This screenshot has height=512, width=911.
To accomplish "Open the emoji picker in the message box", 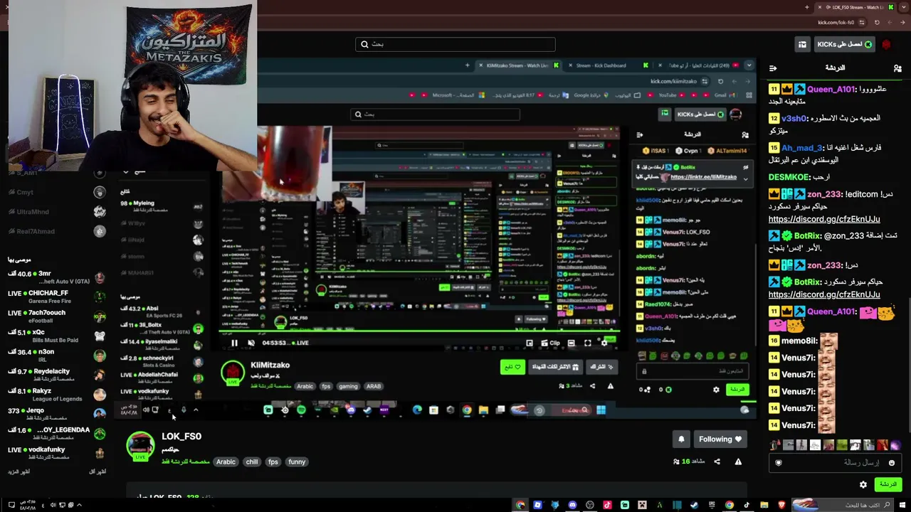I will tap(891, 463).
